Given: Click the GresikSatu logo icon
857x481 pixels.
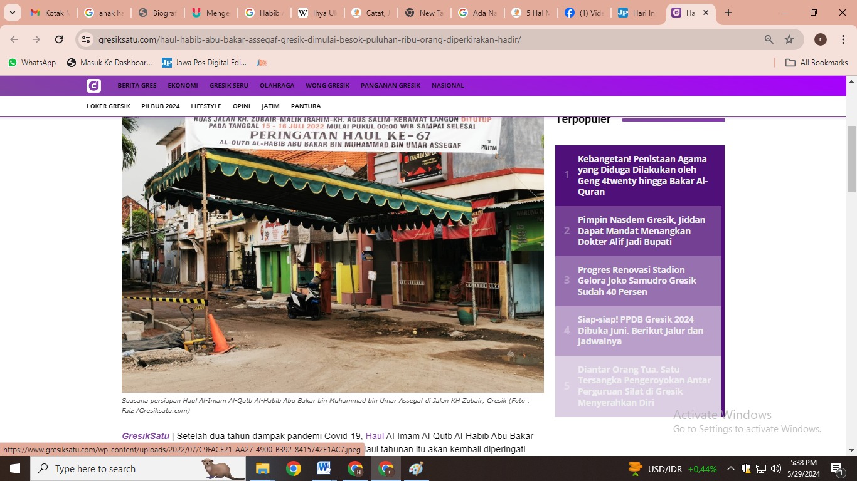Looking at the screenshot, I should (93, 86).
